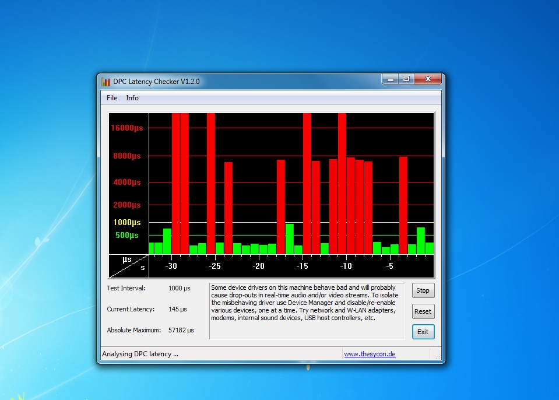Click the Exit button
This screenshot has width=559, height=400.
click(x=423, y=332)
